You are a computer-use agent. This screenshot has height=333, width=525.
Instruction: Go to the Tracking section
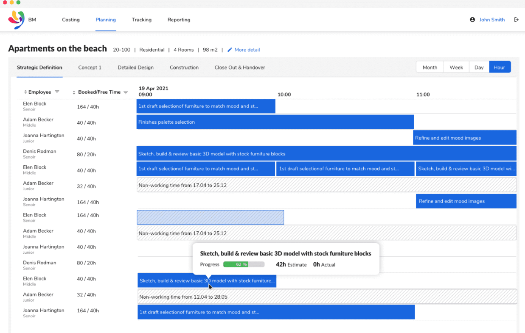[x=141, y=19]
